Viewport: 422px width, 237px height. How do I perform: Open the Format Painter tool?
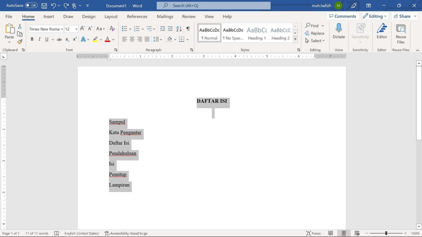click(20, 42)
